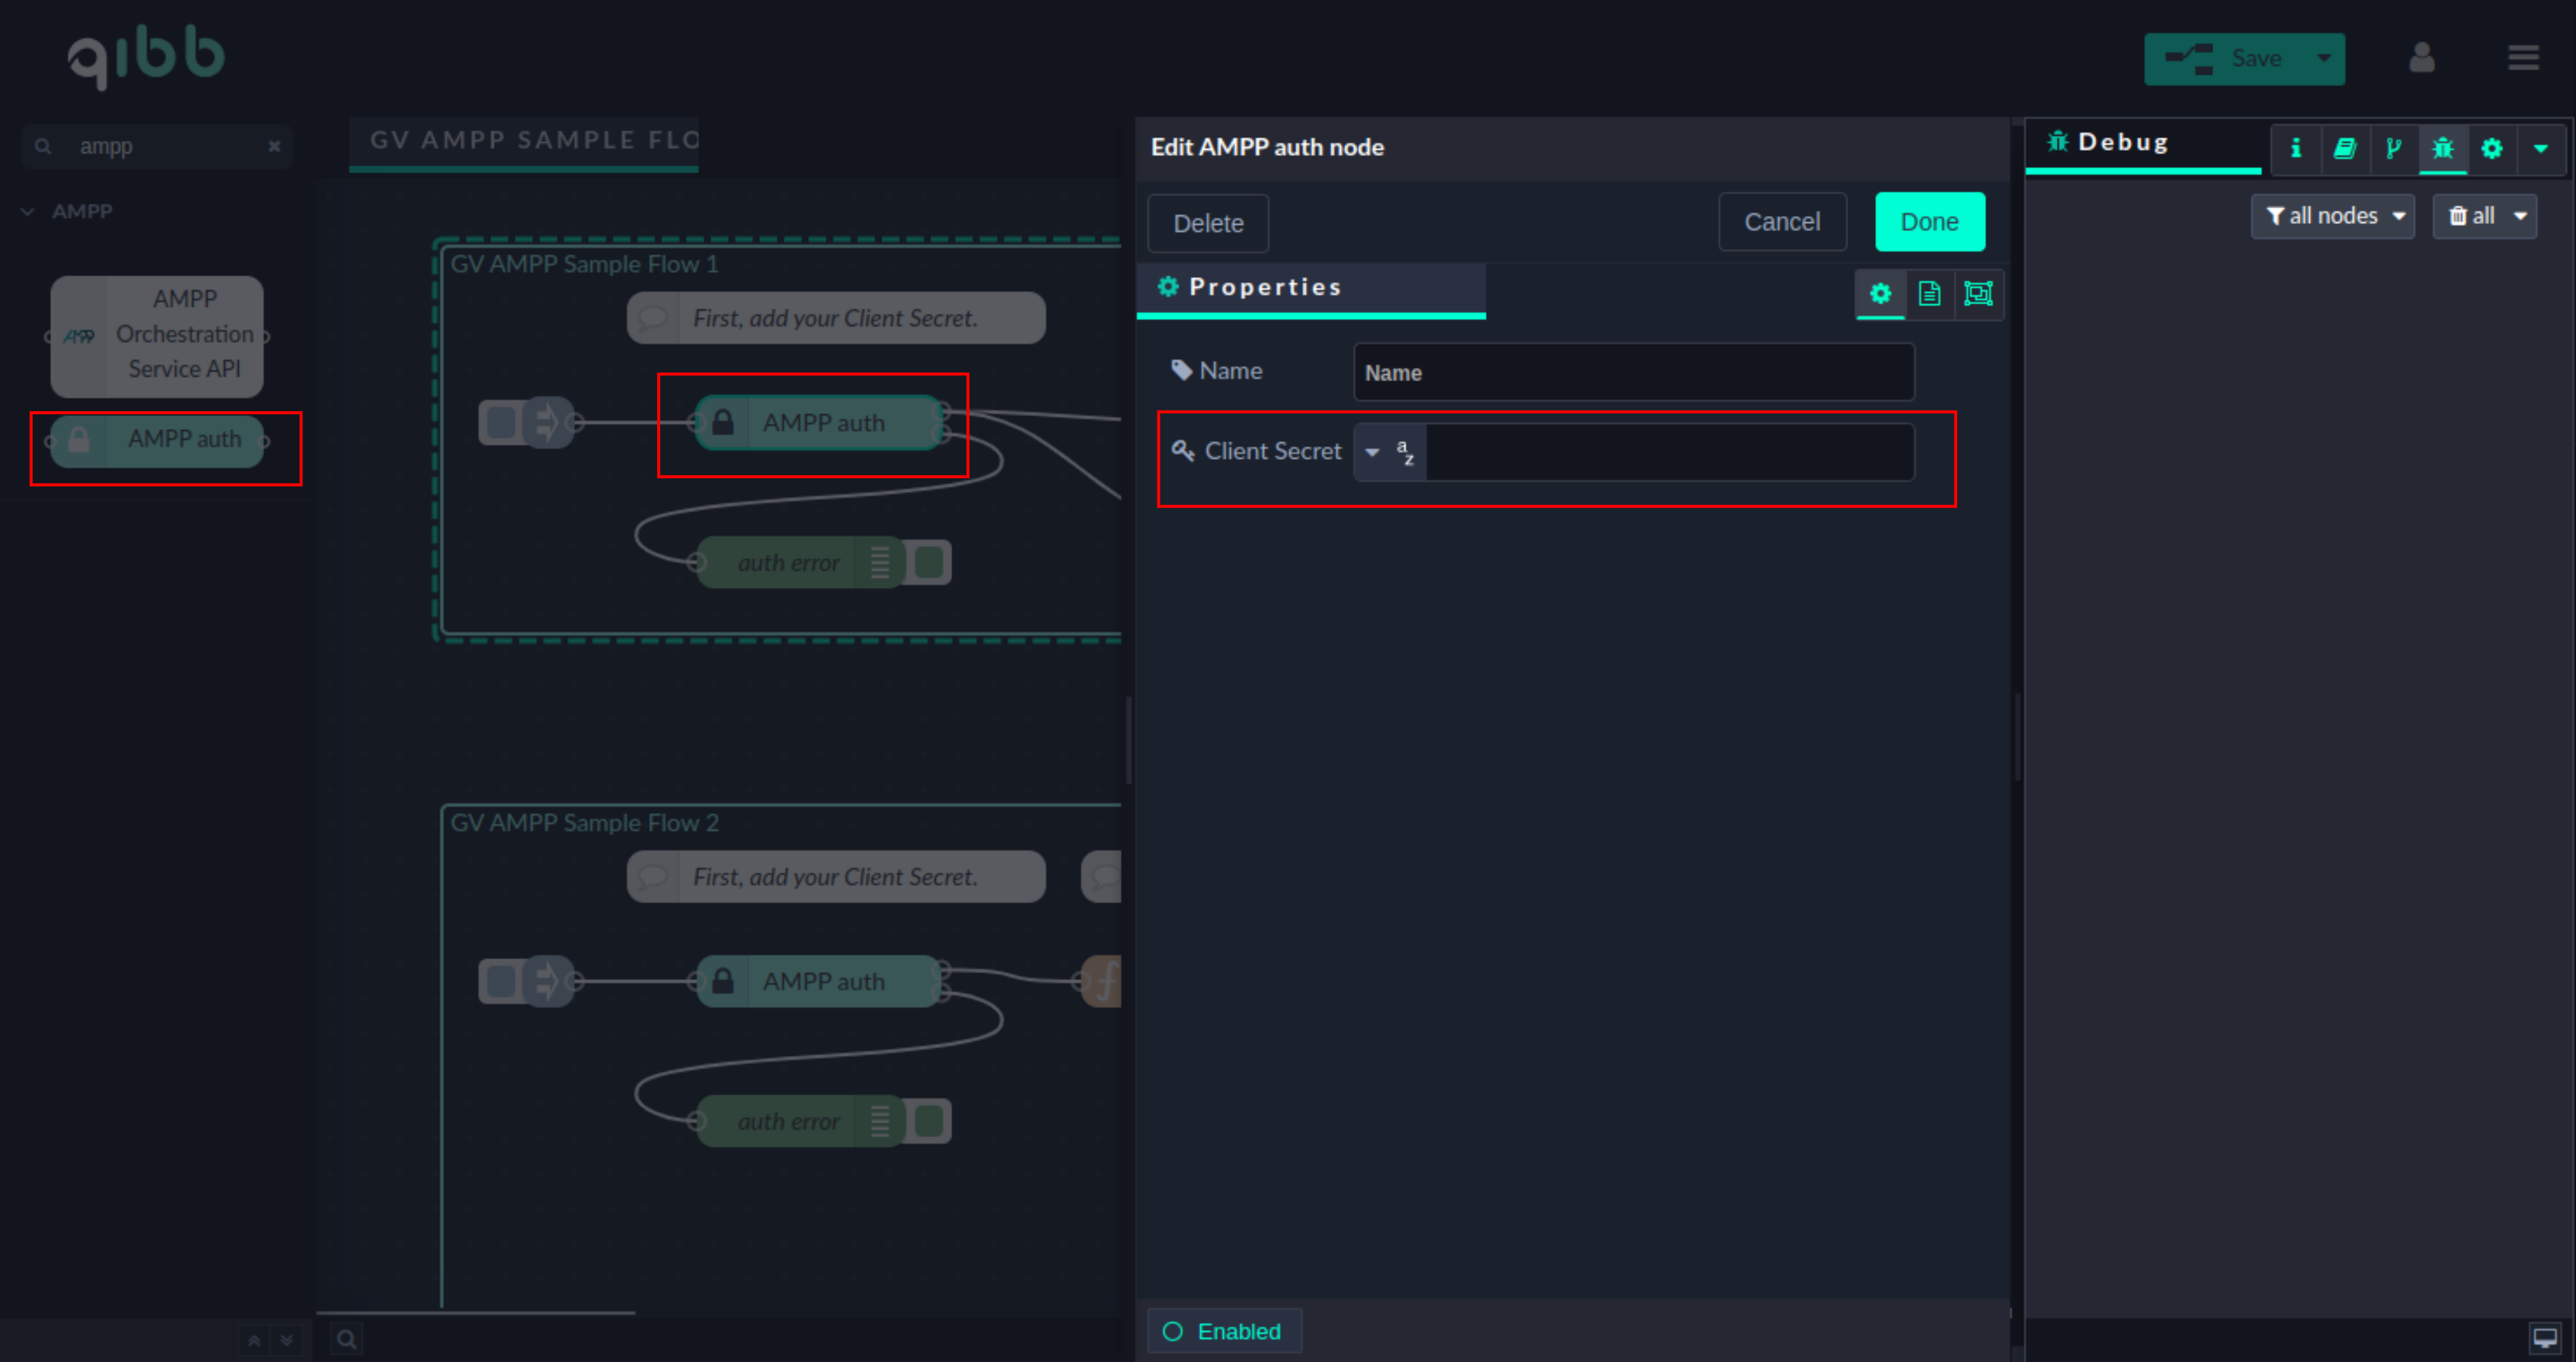The height and width of the screenshot is (1362, 2576).
Task: Select AMPP Orchestration Service API palette node
Action: 157,336
